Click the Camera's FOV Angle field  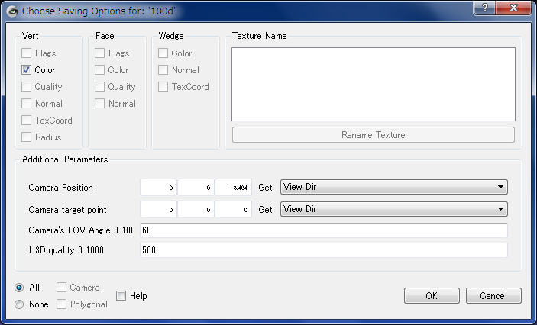pyautogui.click(x=324, y=230)
